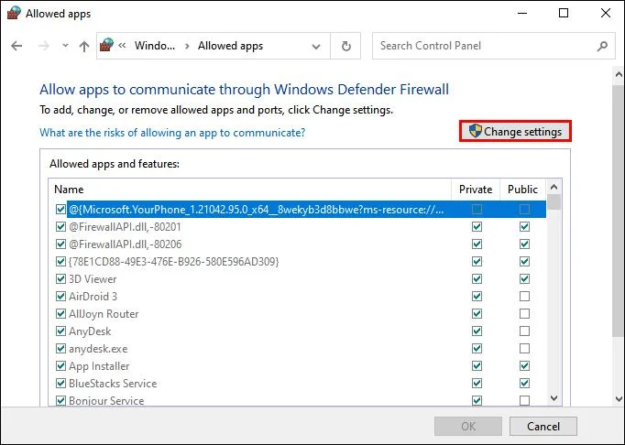Toggle Public checkbox for Microsoft.YourPhone

(524, 209)
